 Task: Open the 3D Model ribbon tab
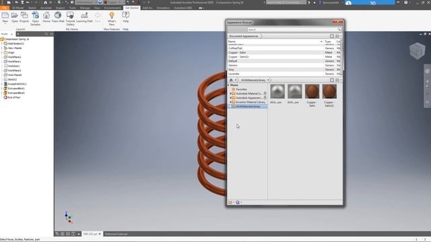(18, 8)
